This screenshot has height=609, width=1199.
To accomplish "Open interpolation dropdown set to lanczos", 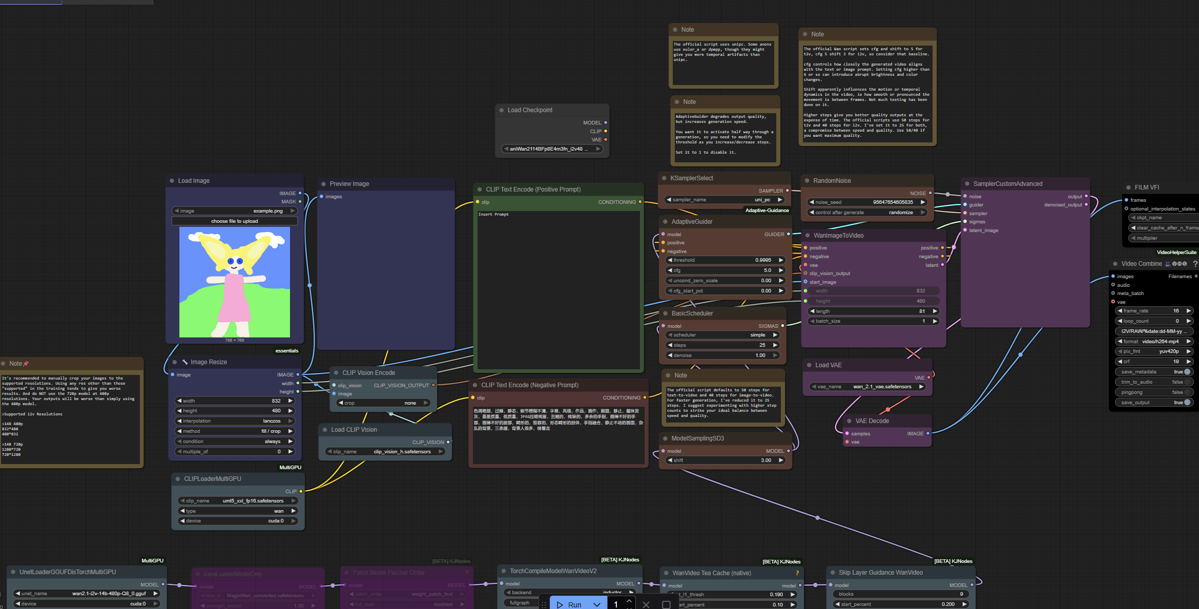I will tap(235, 421).
